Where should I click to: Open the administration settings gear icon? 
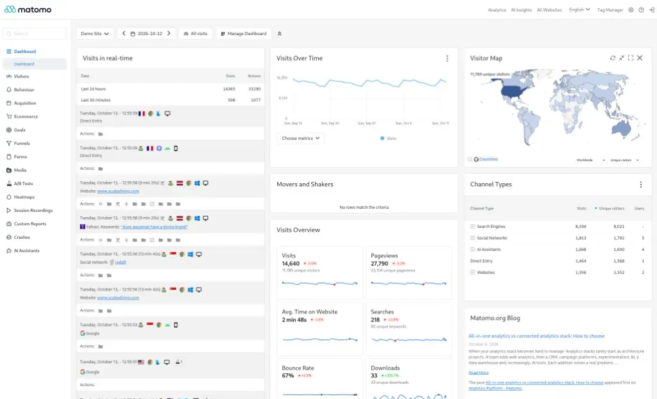tap(631, 10)
